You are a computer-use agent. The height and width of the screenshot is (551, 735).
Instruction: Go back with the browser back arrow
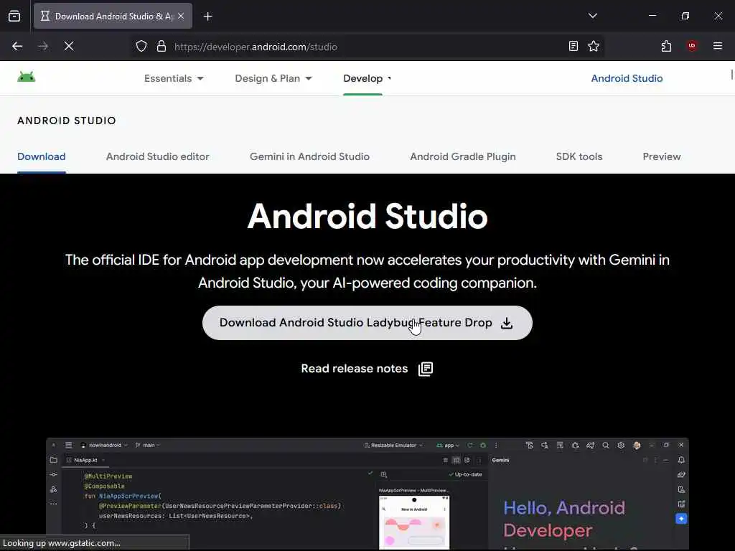[x=17, y=47]
